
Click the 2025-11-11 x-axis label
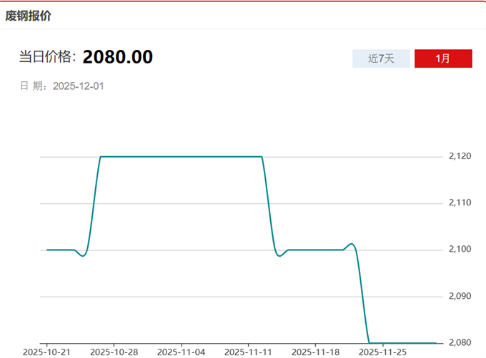[248, 352]
